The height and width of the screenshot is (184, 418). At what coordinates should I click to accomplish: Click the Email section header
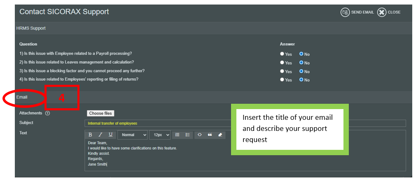pyautogui.click(x=22, y=97)
